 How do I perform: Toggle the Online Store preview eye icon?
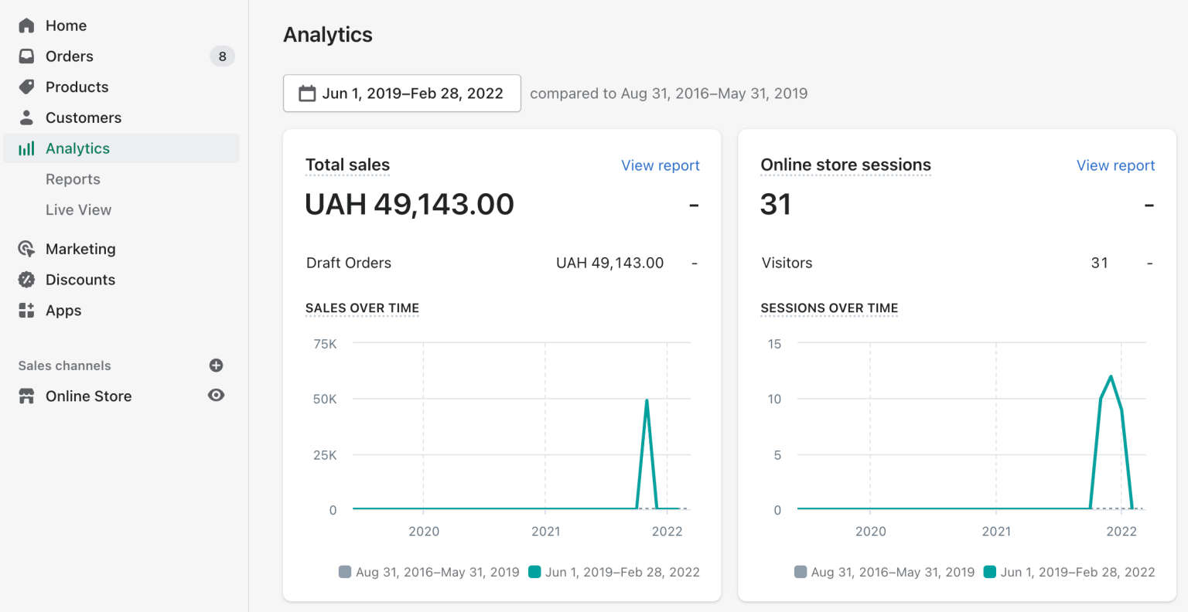(216, 395)
